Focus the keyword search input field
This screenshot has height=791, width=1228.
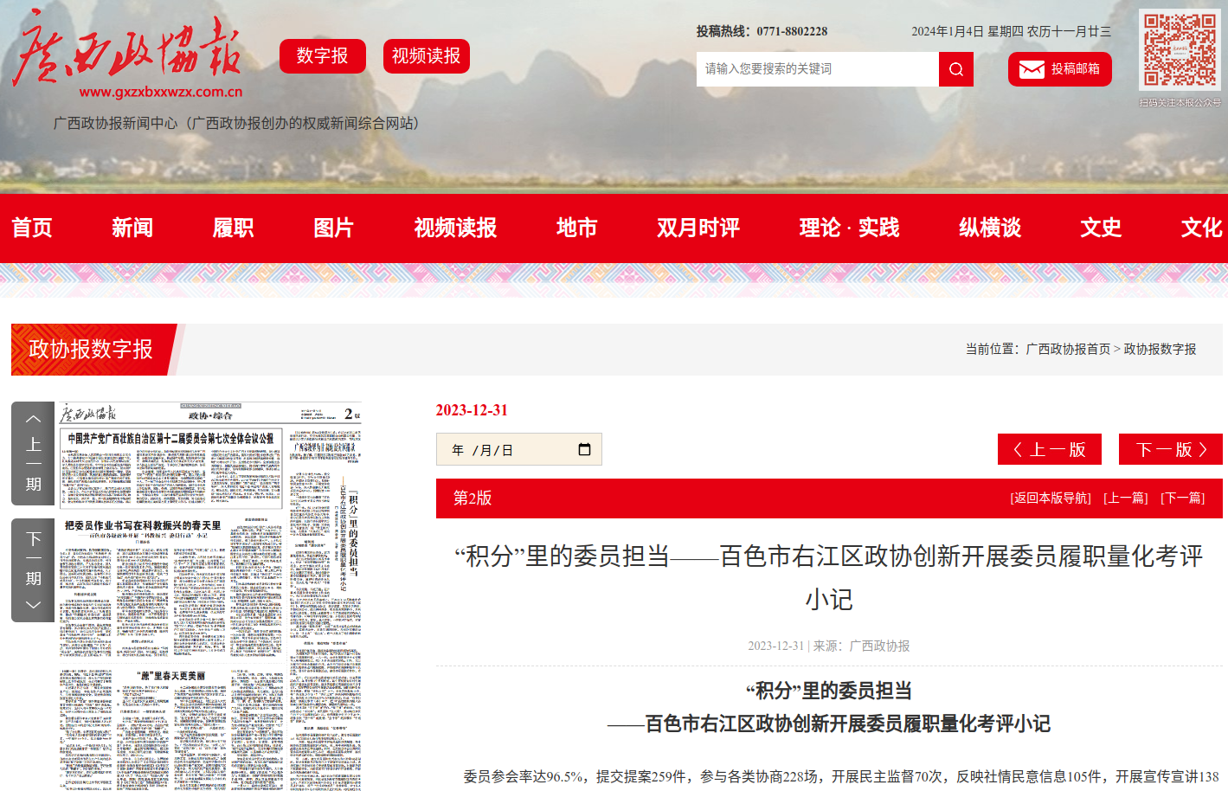point(817,69)
